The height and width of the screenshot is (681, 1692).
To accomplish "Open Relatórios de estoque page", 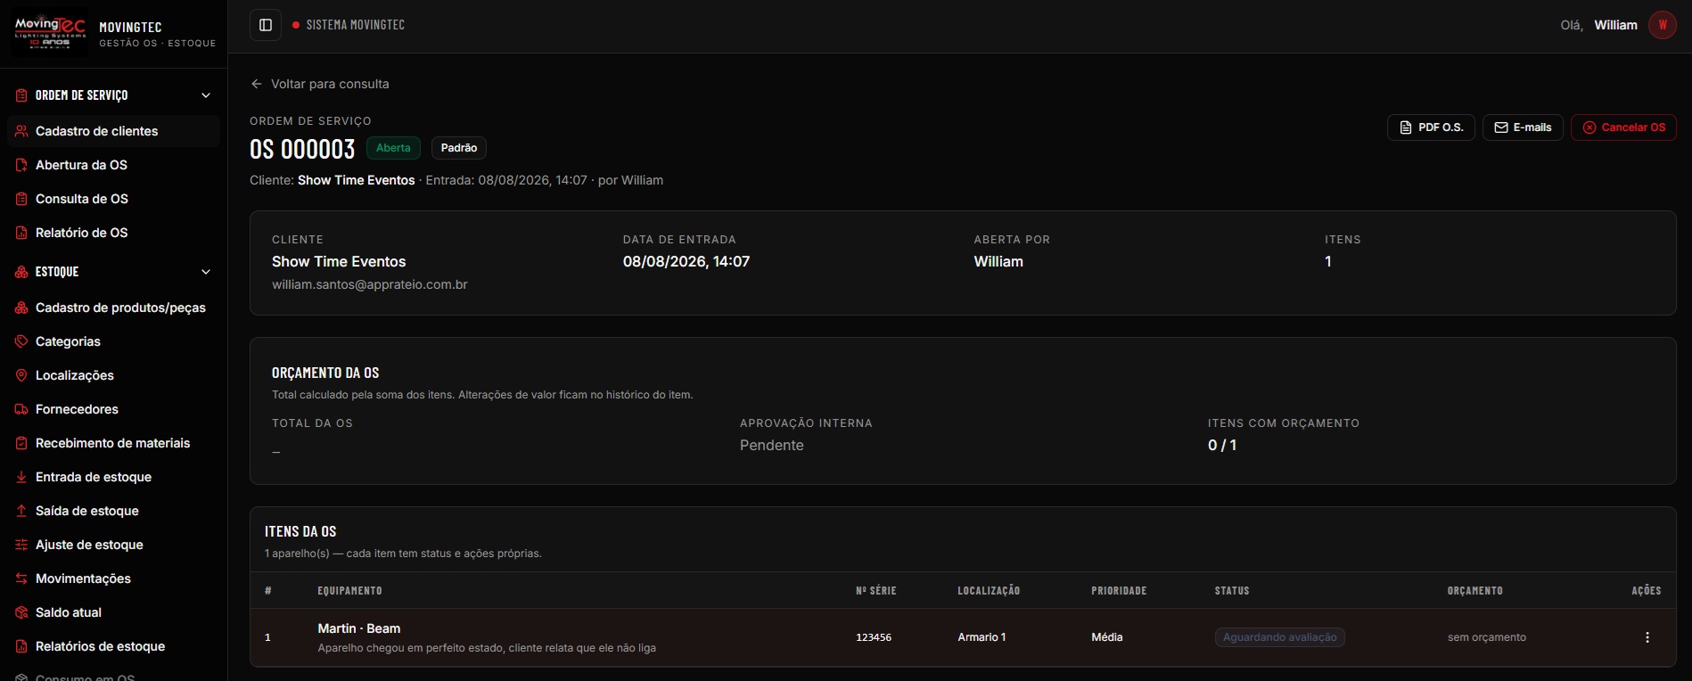I will (x=113, y=646).
